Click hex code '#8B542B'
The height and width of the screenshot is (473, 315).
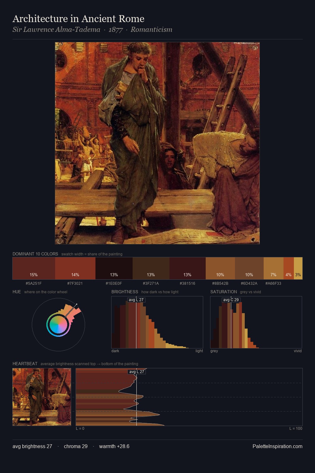(220, 283)
